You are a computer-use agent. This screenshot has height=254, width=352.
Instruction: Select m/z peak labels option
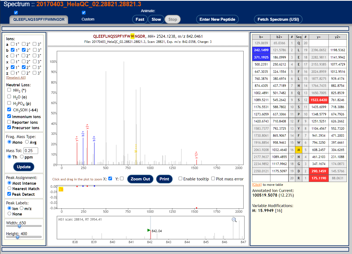22,208
